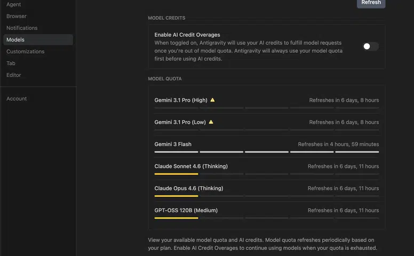The width and height of the screenshot is (414, 256).
Task: Click the Gemini 3.1 Pro (Low) quota bar
Action: coord(267,130)
